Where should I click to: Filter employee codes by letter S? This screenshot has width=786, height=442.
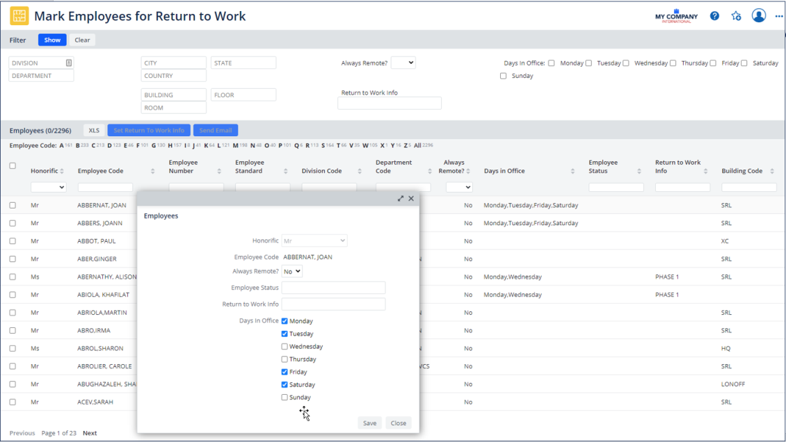323,146
